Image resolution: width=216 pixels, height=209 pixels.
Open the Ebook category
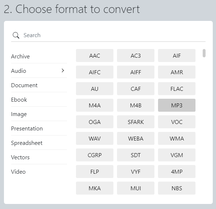point(39,99)
